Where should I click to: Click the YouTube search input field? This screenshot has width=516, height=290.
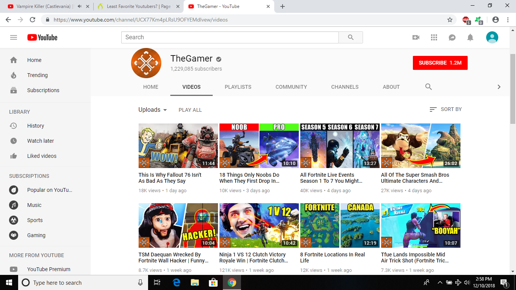230,37
